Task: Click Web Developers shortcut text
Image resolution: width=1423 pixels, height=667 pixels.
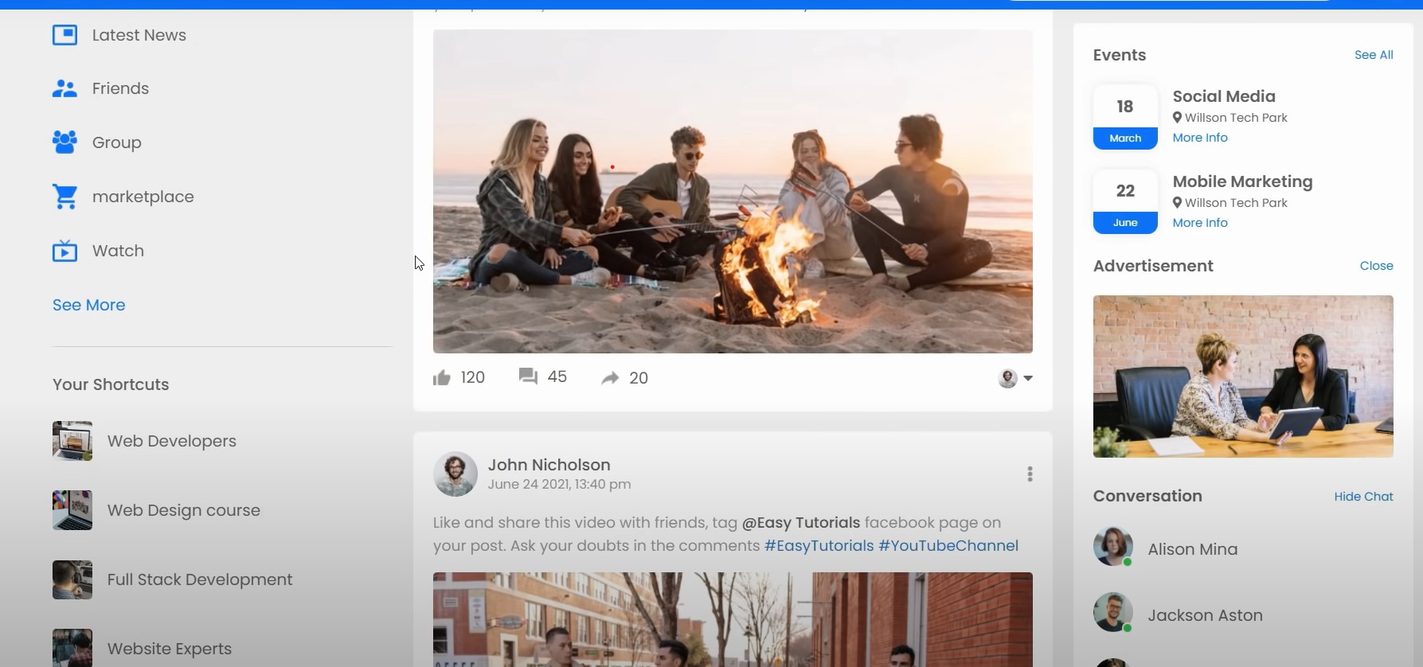Action: point(172,441)
